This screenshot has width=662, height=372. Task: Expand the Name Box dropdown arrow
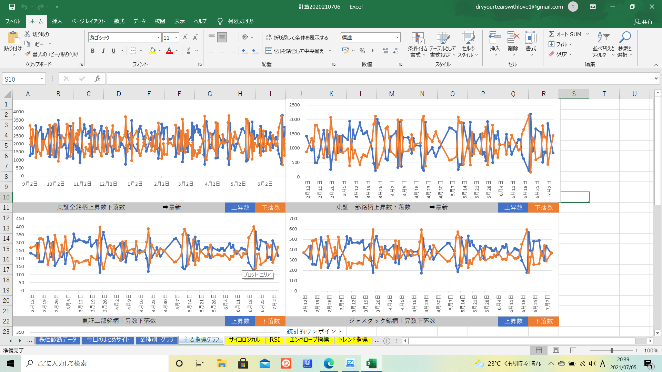click(42, 79)
